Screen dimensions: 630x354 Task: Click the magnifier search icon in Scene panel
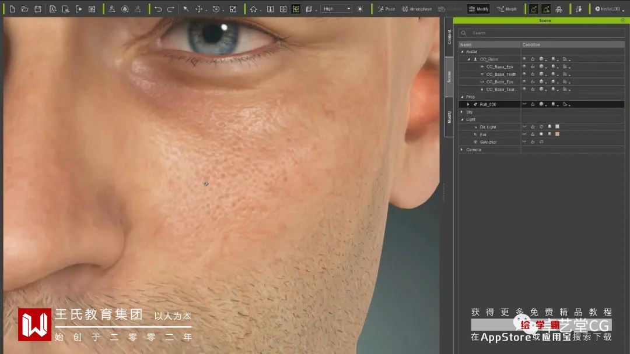pos(464,33)
